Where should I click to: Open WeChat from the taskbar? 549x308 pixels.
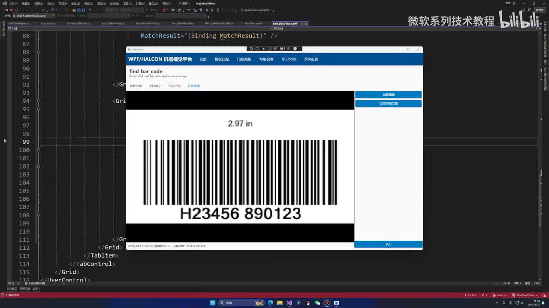(x=317, y=303)
